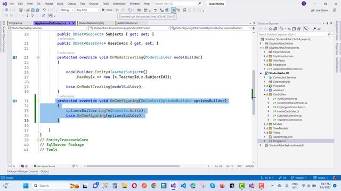Click the Comment out selected lines icon

pyautogui.click(x=173, y=10)
